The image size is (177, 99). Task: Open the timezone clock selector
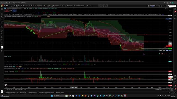pyautogui.click(x=159, y=90)
